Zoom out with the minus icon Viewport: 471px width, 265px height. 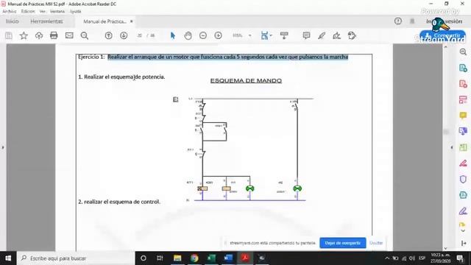[203, 36]
